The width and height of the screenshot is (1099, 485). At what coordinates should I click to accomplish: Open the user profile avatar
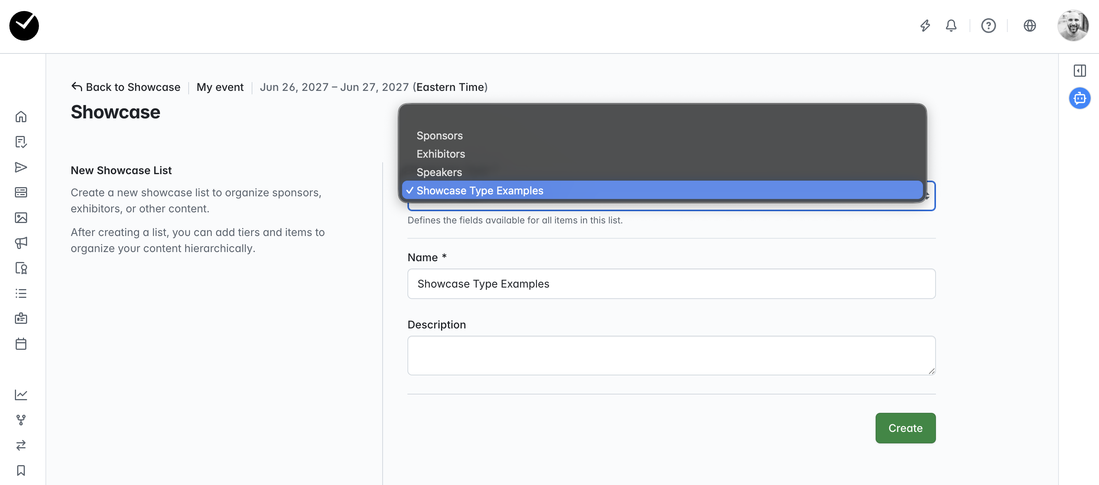pos(1073,26)
